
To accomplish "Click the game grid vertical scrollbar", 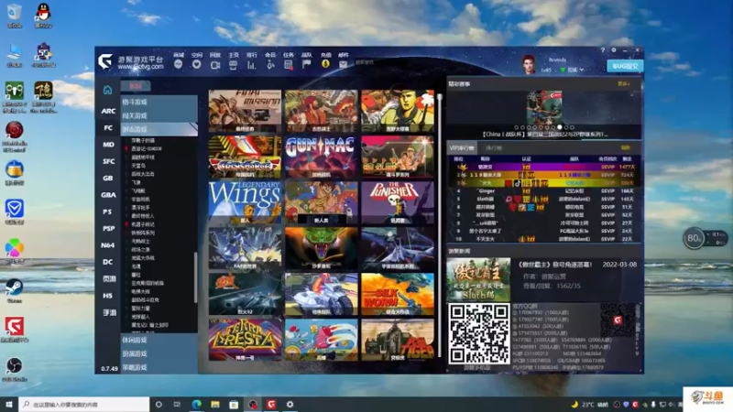I will coord(440,224).
